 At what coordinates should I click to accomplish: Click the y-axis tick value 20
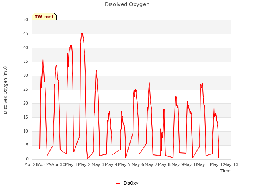[x=25, y=103]
